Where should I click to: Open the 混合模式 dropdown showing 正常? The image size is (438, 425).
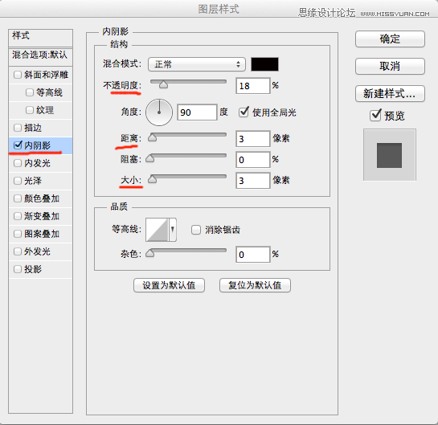(x=197, y=64)
